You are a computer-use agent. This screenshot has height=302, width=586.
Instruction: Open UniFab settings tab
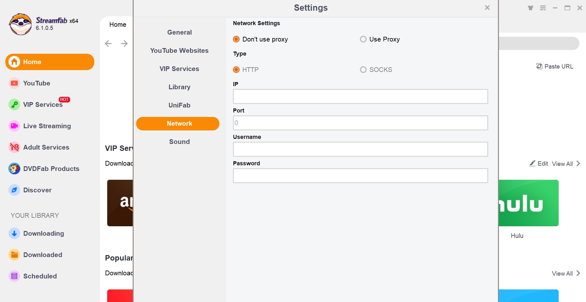coord(179,105)
